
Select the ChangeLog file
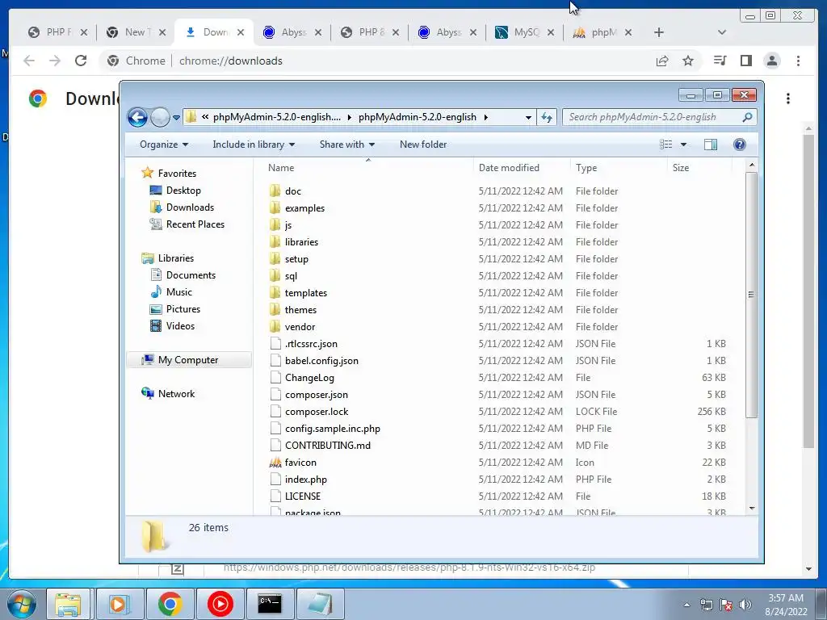coord(309,378)
